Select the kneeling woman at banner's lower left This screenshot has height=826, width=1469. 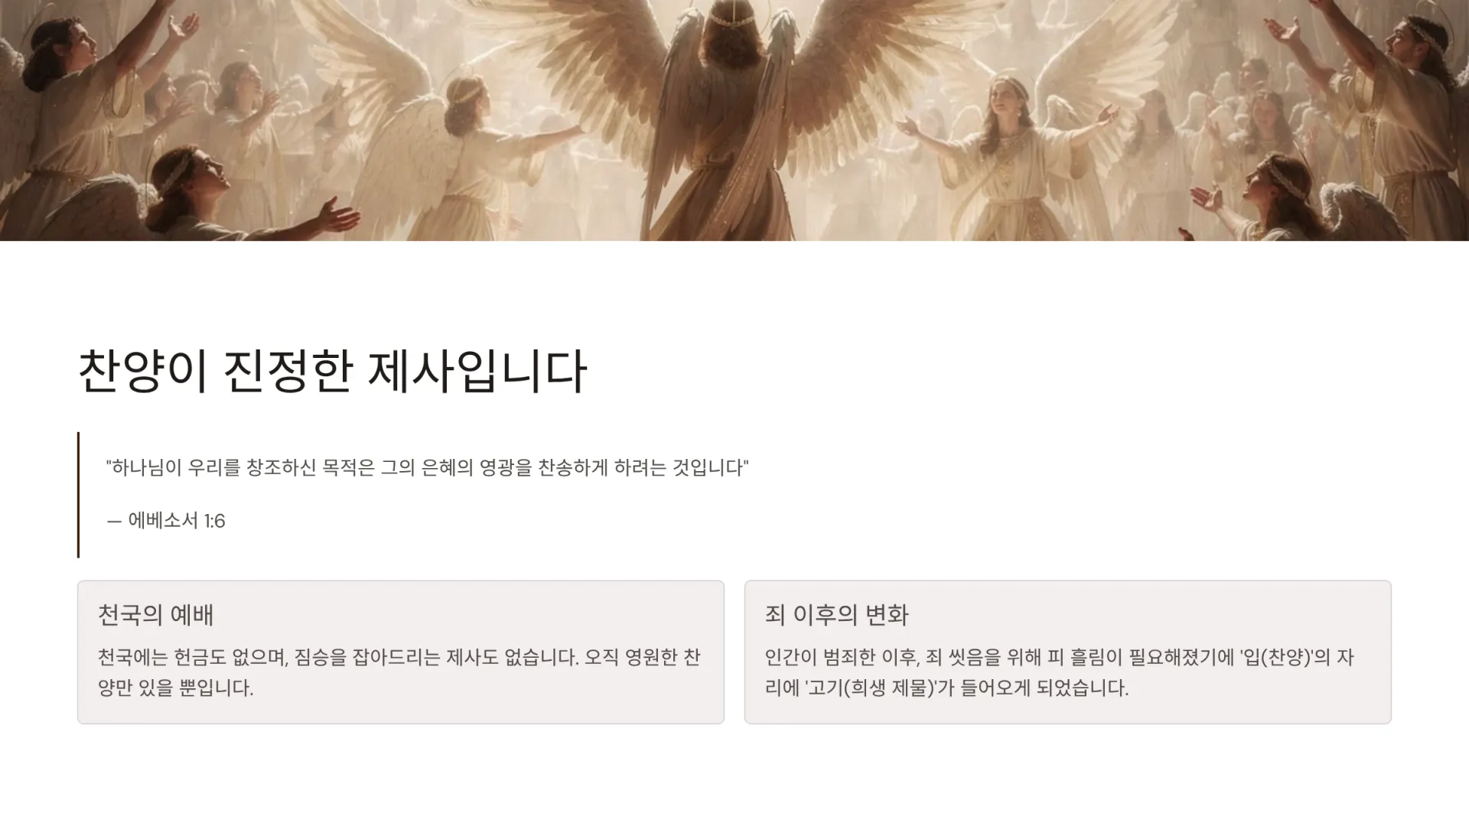(x=230, y=195)
